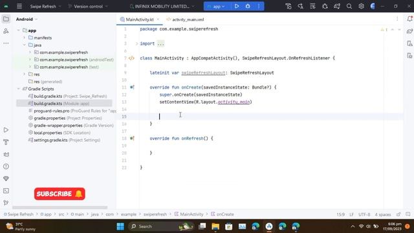Viewport: 414px width, 233px height.
Task: Open the Resource Manager tool window
Action: click(x=6, y=31)
